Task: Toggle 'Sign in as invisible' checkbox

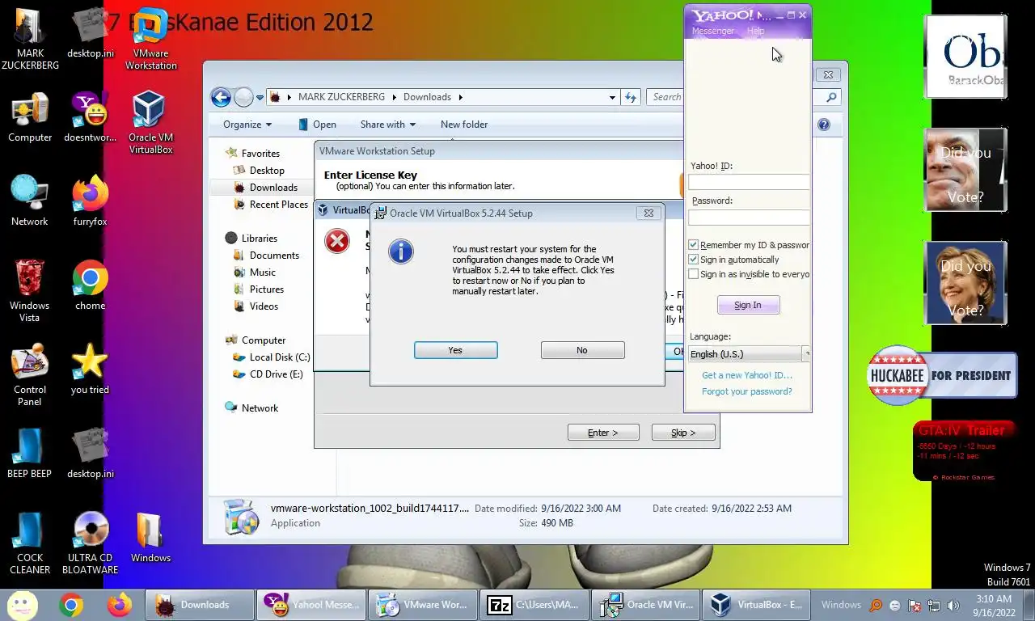Action: click(693, 274)
